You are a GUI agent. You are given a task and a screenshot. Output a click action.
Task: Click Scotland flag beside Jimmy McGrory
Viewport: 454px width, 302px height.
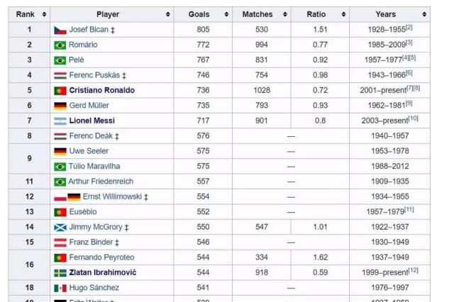click(60, 228)
